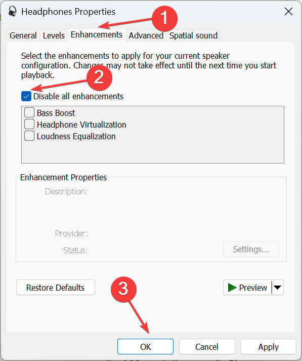This screenshot has width=302, height=361.
Task: Open the Levels tab
Action: tap(54, 35)
